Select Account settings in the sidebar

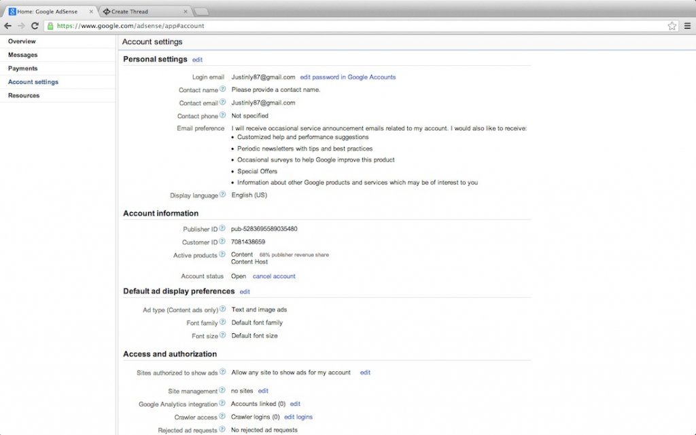(33, 82)
